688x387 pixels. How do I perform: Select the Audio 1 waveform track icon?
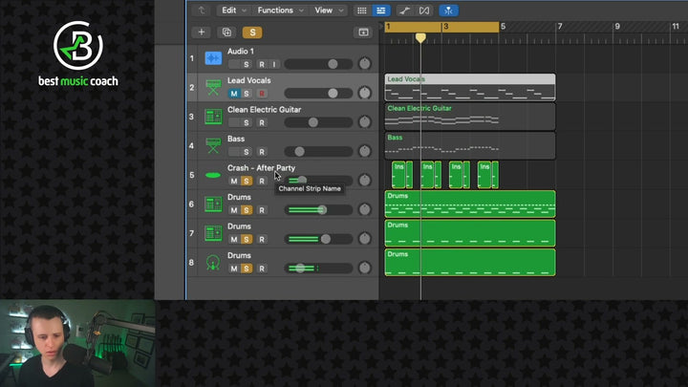[213, 58]
